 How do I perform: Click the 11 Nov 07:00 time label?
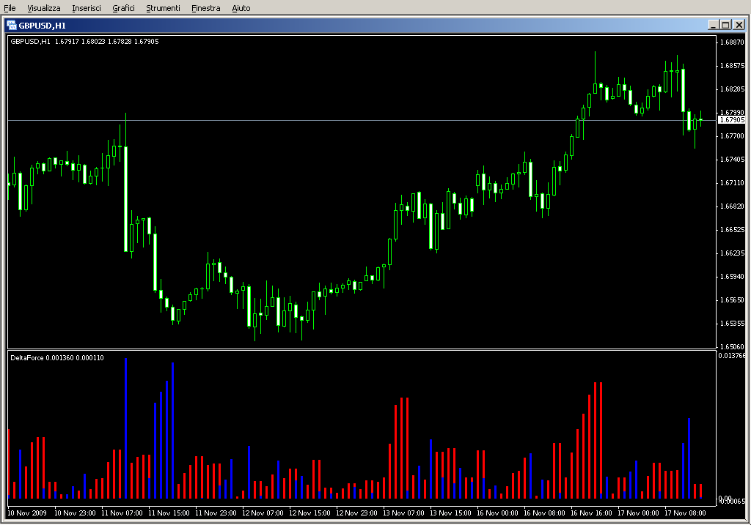tap(122, 513)
